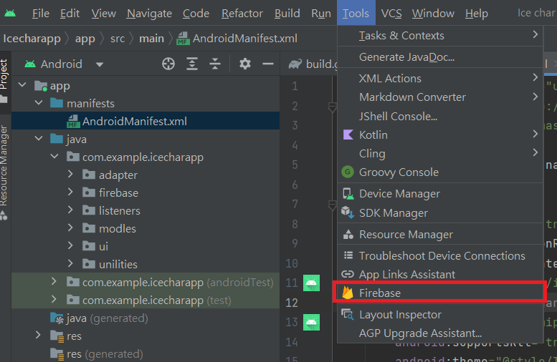The width and height of the screenshot is (557, 362).
Task: Hide the project panel with minus icon
Action: click(268, 64)
